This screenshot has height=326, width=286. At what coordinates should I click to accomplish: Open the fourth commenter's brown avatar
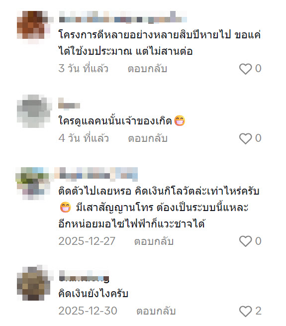[34, 283]
